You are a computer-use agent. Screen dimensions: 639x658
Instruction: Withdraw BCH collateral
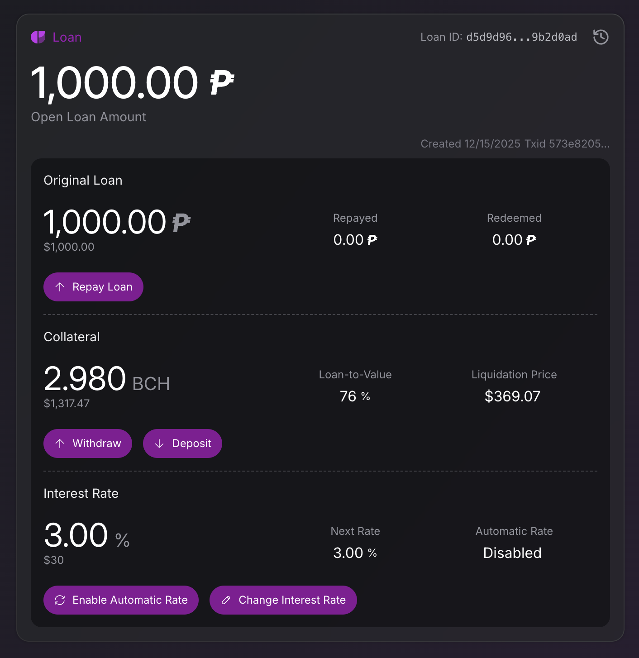[x=87, y=443]
